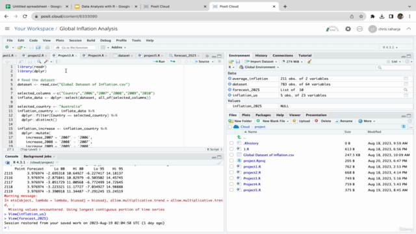Screen dimensions: 416x234
Task: Go up to the parent directory icon
Action: 239,137
